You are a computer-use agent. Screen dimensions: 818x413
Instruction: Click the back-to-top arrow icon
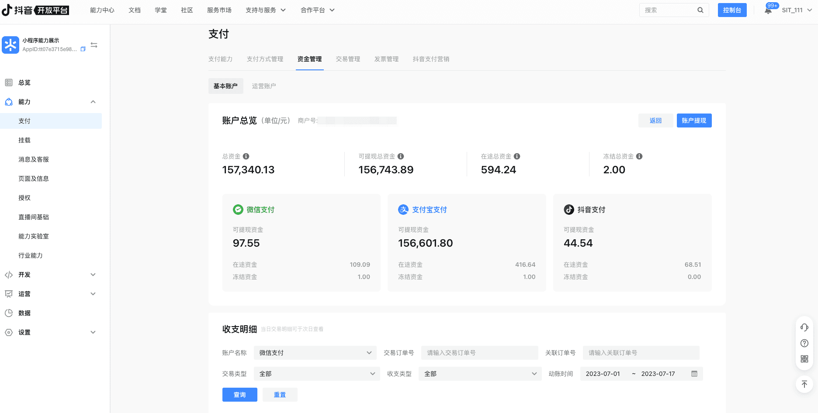(x=804, y=384)
